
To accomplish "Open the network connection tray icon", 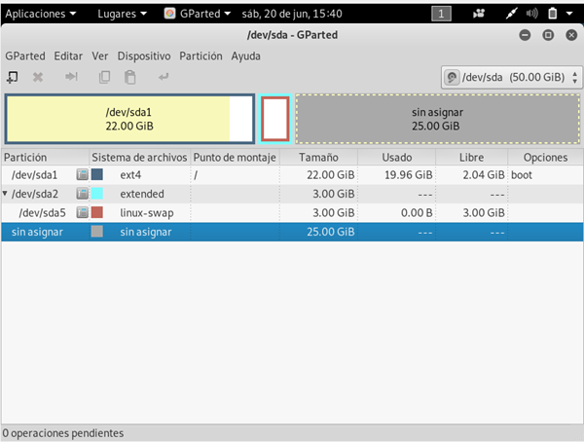I will (511, 14).
